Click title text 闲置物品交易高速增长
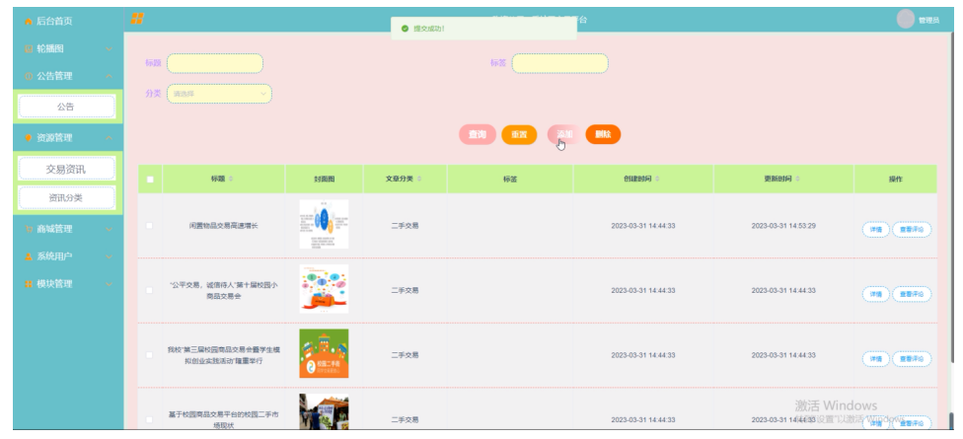The width and height of the screenshot is (963, 439). tap(224, 226)
